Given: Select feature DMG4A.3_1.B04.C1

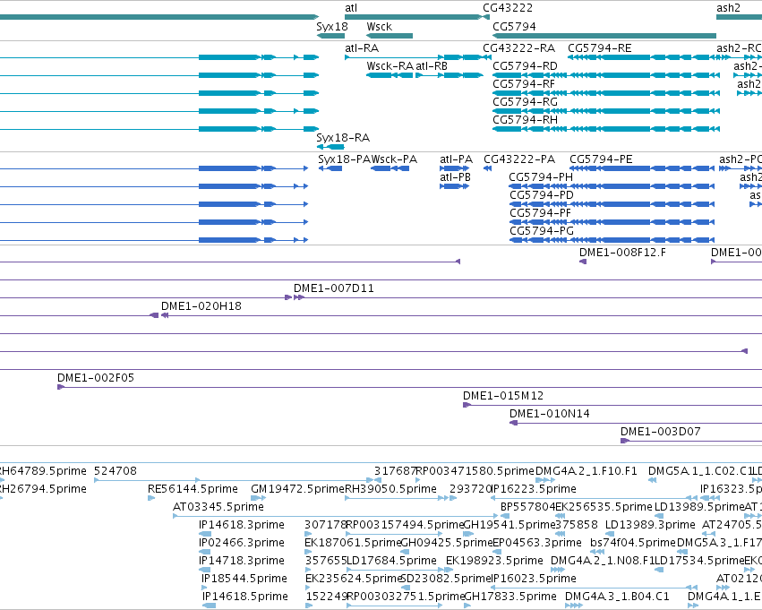Looking at the screenshot, I should [617, 597].
